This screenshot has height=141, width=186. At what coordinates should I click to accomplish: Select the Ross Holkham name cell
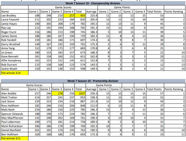point(15,106)
